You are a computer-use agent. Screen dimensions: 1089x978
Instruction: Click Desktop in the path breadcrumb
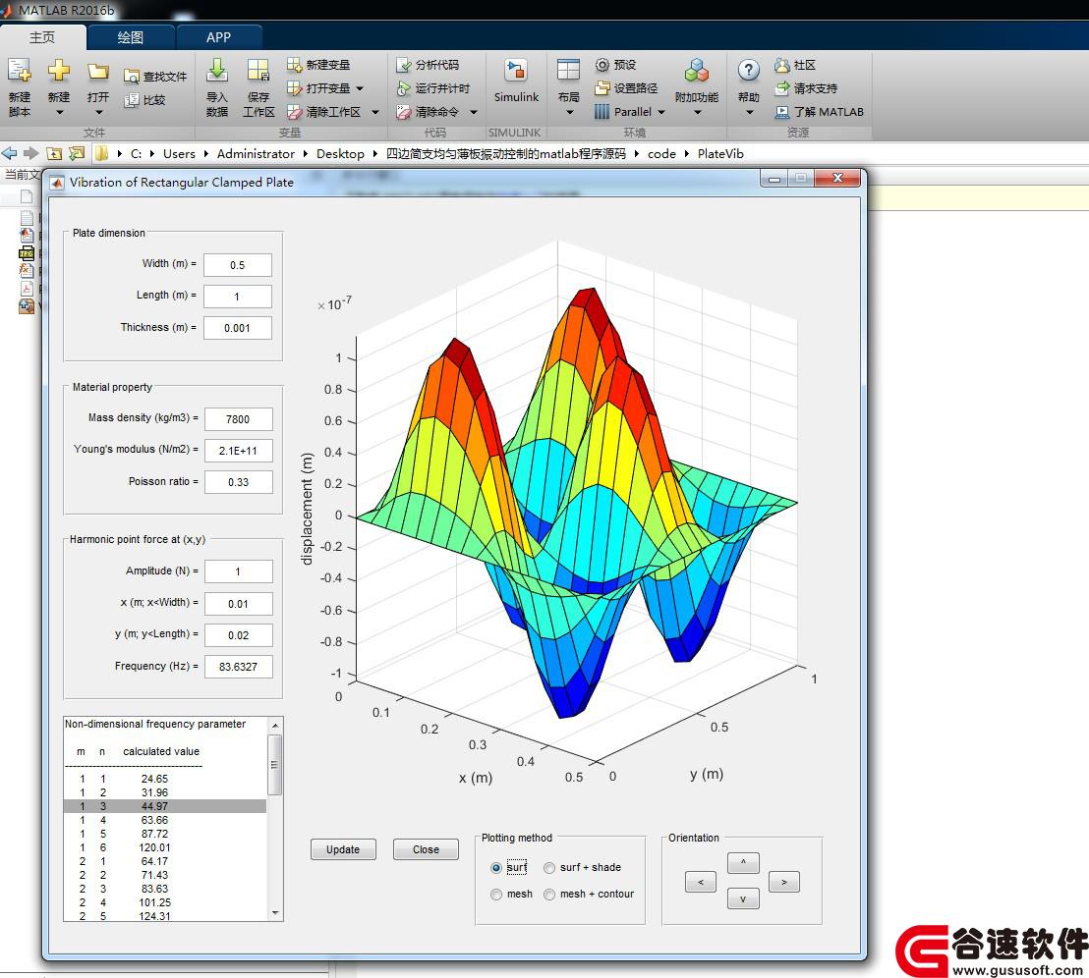point(340,154)
